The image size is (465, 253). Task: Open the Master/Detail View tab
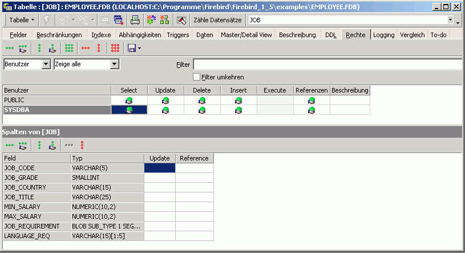pyautogui.click(x=246, y=35)
